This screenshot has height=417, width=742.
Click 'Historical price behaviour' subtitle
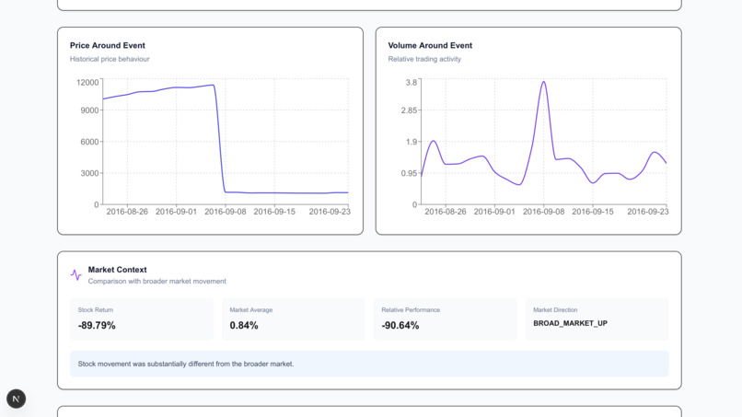[110, 59]
